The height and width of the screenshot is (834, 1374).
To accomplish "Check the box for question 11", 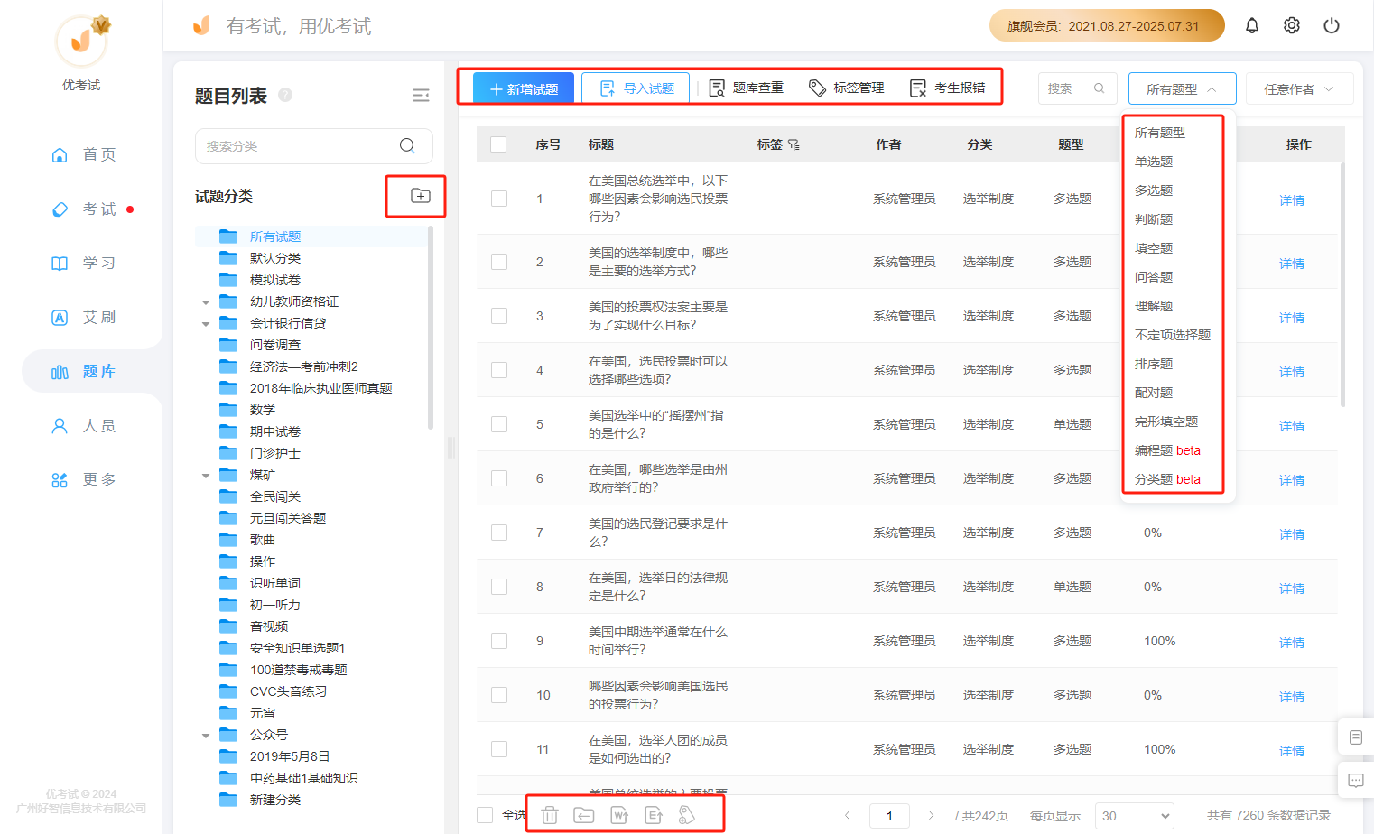I will coord(499,749).
